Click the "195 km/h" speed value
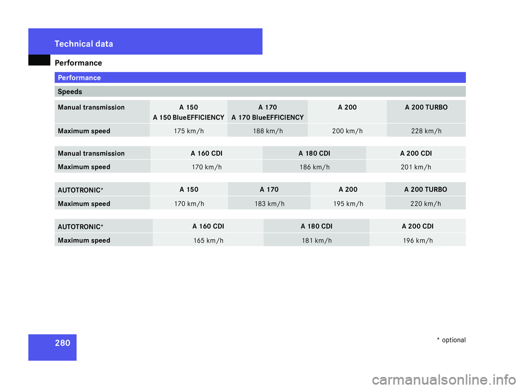This screenshot has height=389, width=525. tap(348, 204)
